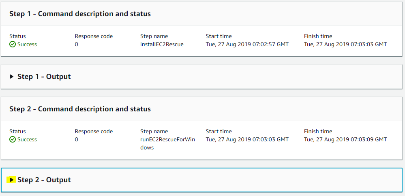Viewport: 405px width, 196px height.
Task: Click Step 1 finish time 07:03:03 value
Action: (x=345, y=45)
